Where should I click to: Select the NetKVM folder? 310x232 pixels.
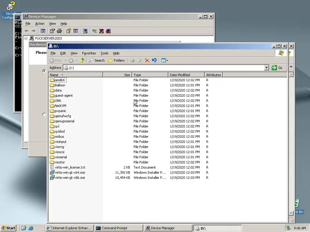(x=58, y=106)
